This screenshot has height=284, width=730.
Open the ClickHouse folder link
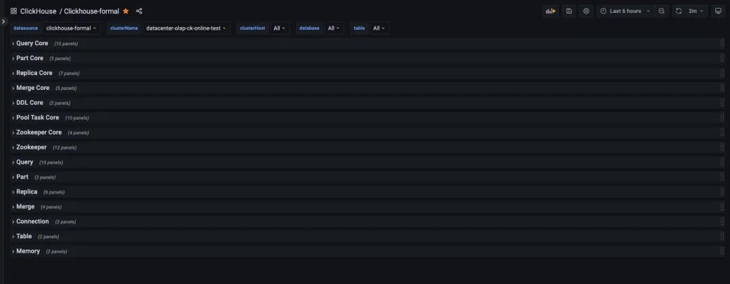pos(38,11)
